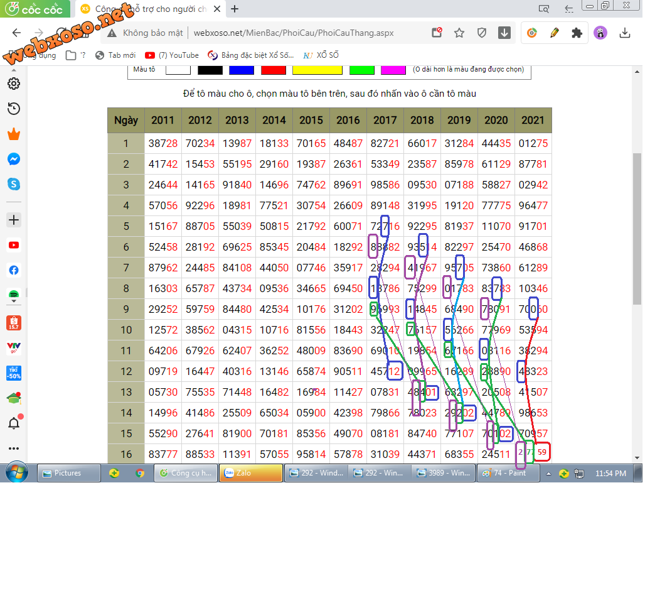Click the scrollbar down arrow
The width and height of the screenshot is (650, 598).
coord(637,458)
